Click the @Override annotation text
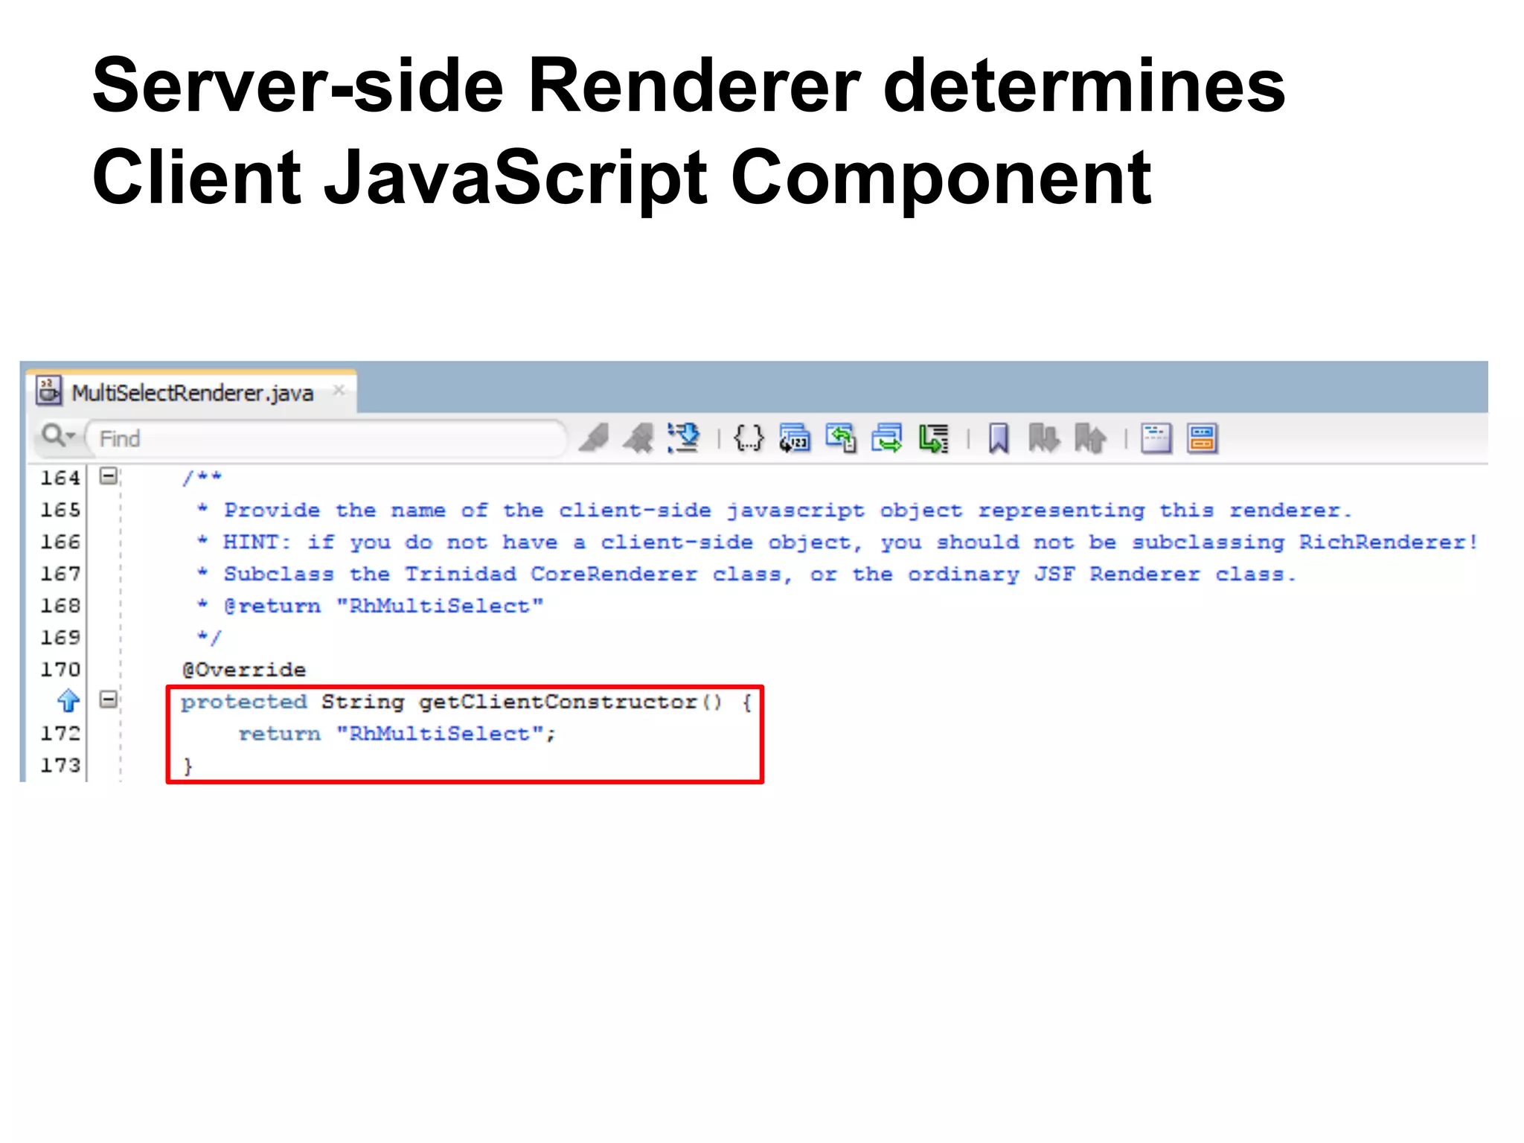 coord(244,670)
